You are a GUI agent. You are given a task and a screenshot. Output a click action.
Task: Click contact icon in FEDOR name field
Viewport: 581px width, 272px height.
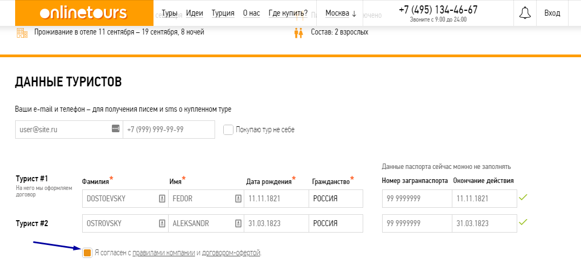point(238,199)
